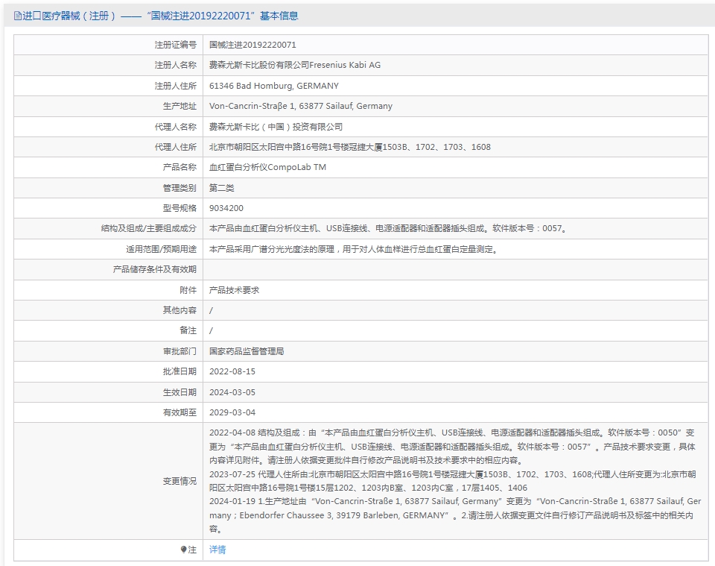Screen dimensions: 715x566
Task: Click the 有效期至 label
Action: 179,412
